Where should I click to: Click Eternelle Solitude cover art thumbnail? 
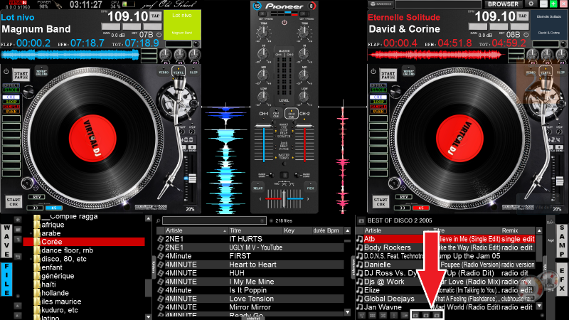[x=548, y=25]
